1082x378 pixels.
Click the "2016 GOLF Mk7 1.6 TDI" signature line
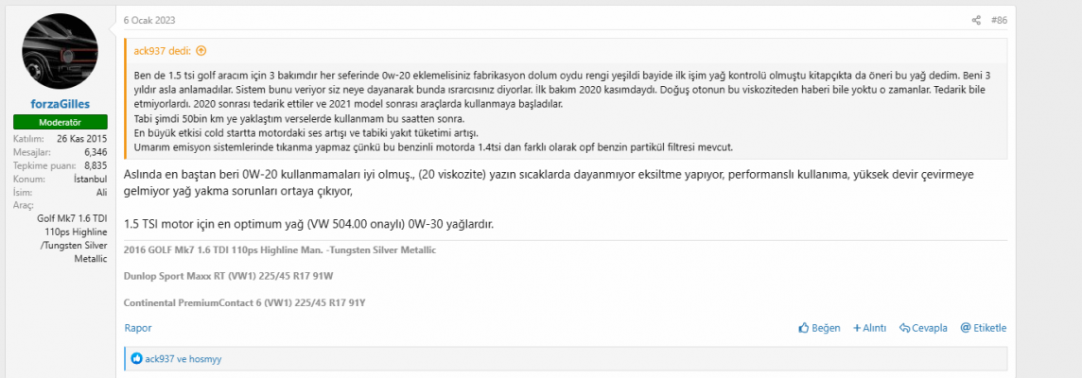click(x=280, y=250)
